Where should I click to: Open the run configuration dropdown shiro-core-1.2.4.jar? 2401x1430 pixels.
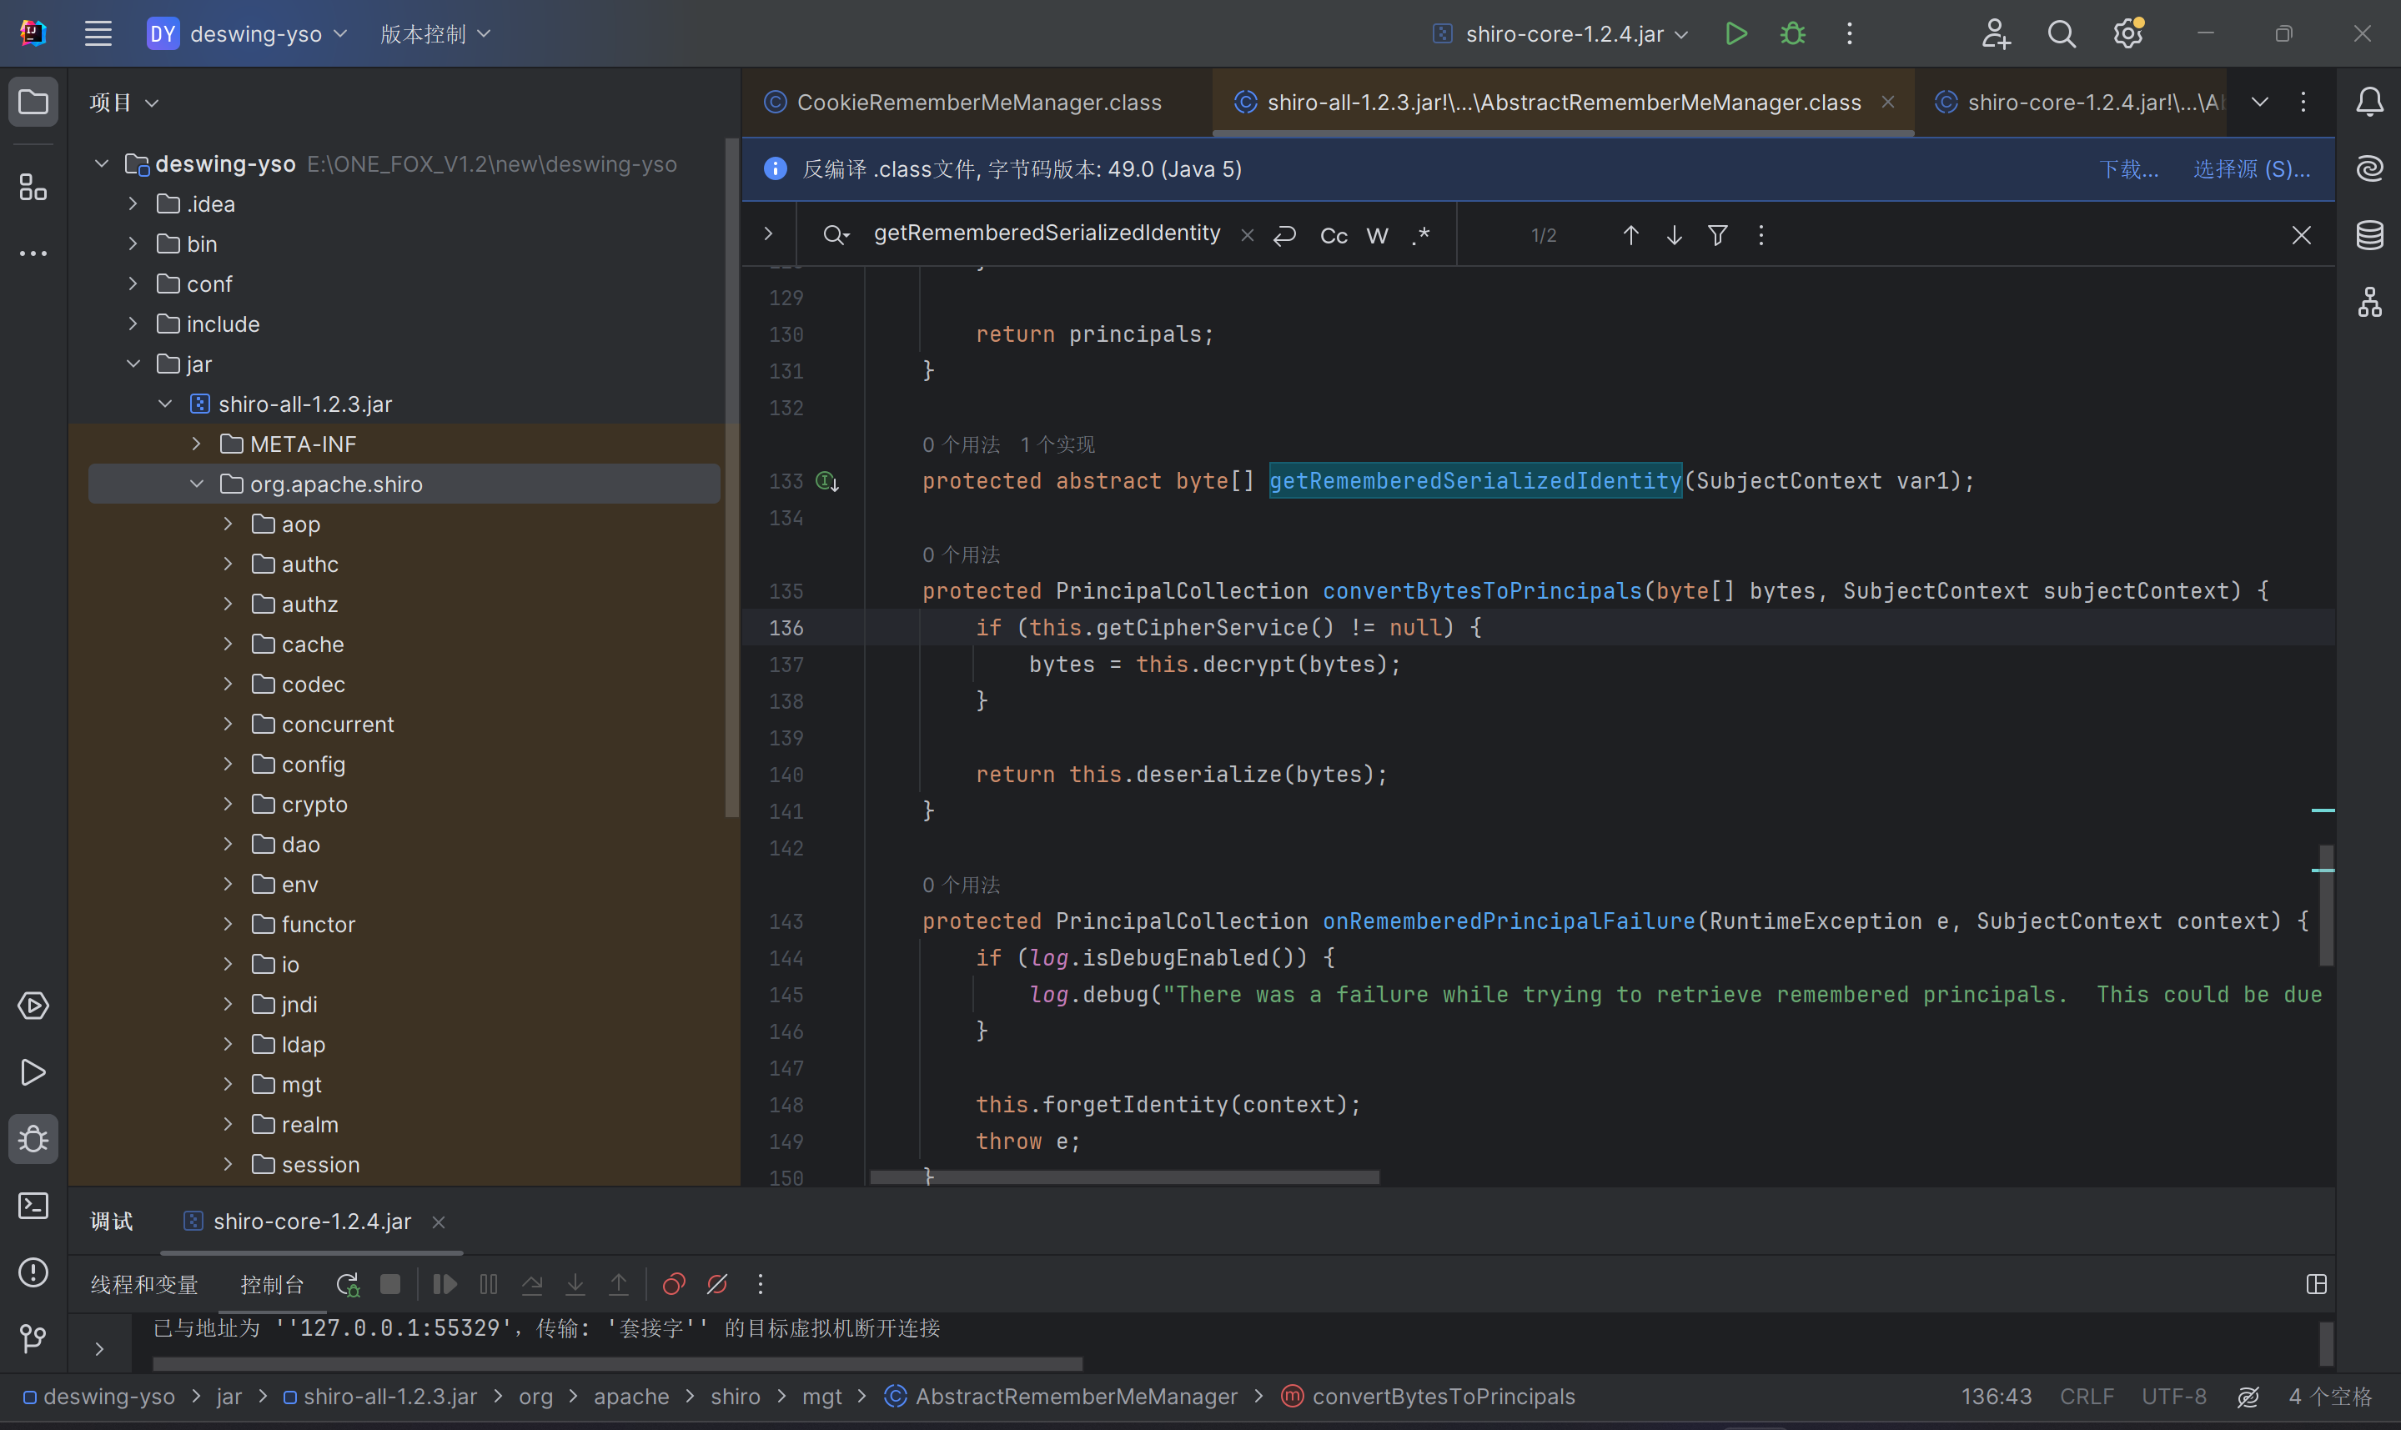(1561, 33)
